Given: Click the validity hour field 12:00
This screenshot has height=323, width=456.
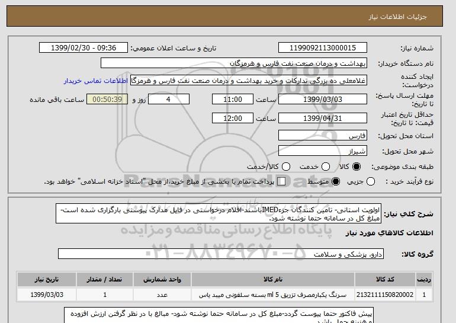Looking at the screenshot, I should click(233, 118).
